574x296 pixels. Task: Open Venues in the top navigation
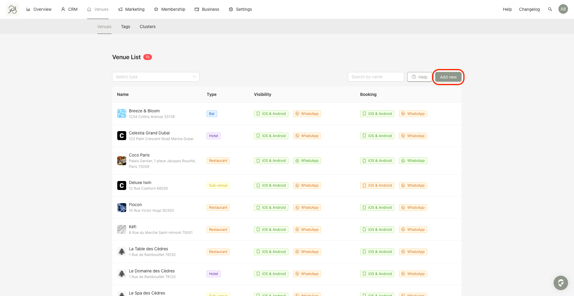coord(98,9)
